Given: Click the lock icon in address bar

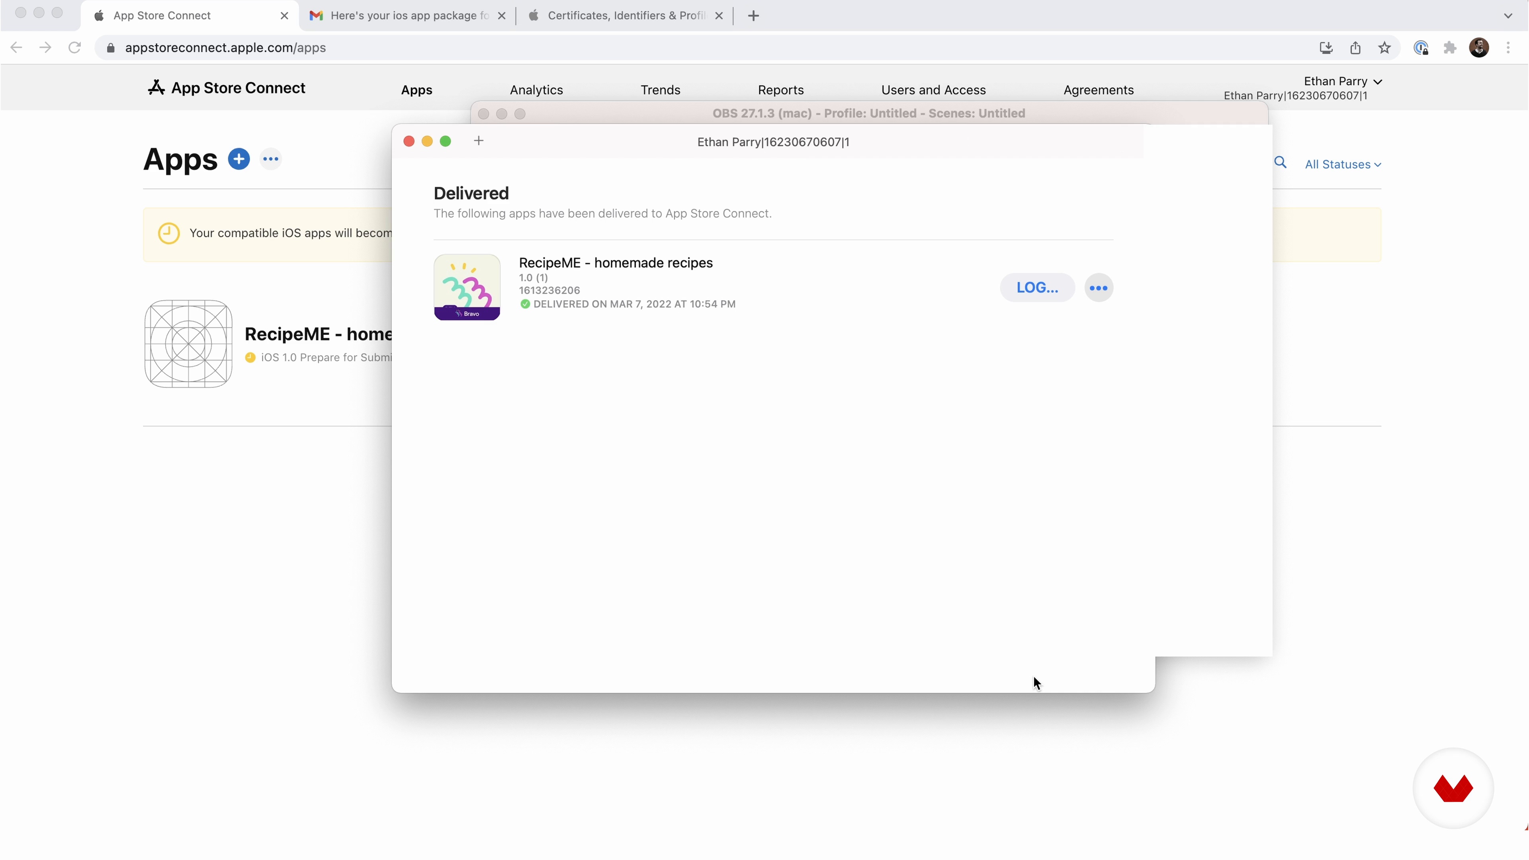Looking at the screenshot, I should tap(110, 48).
